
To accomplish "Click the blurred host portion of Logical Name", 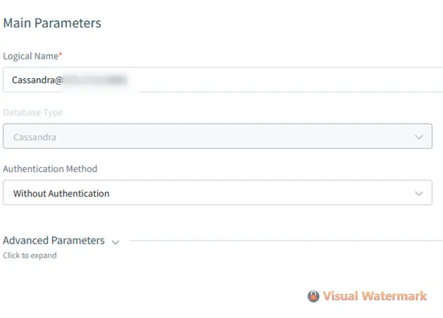I will [95, 80].
